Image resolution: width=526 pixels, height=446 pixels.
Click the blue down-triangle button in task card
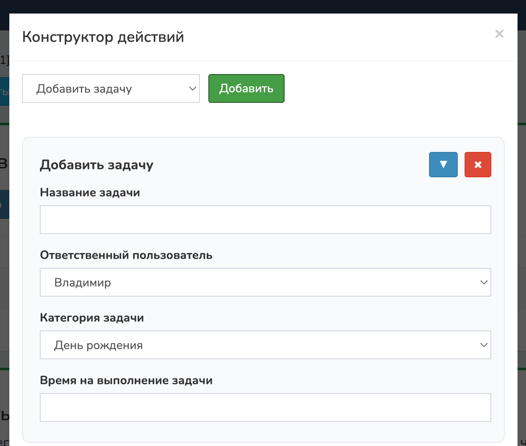[x=443, y=165]
